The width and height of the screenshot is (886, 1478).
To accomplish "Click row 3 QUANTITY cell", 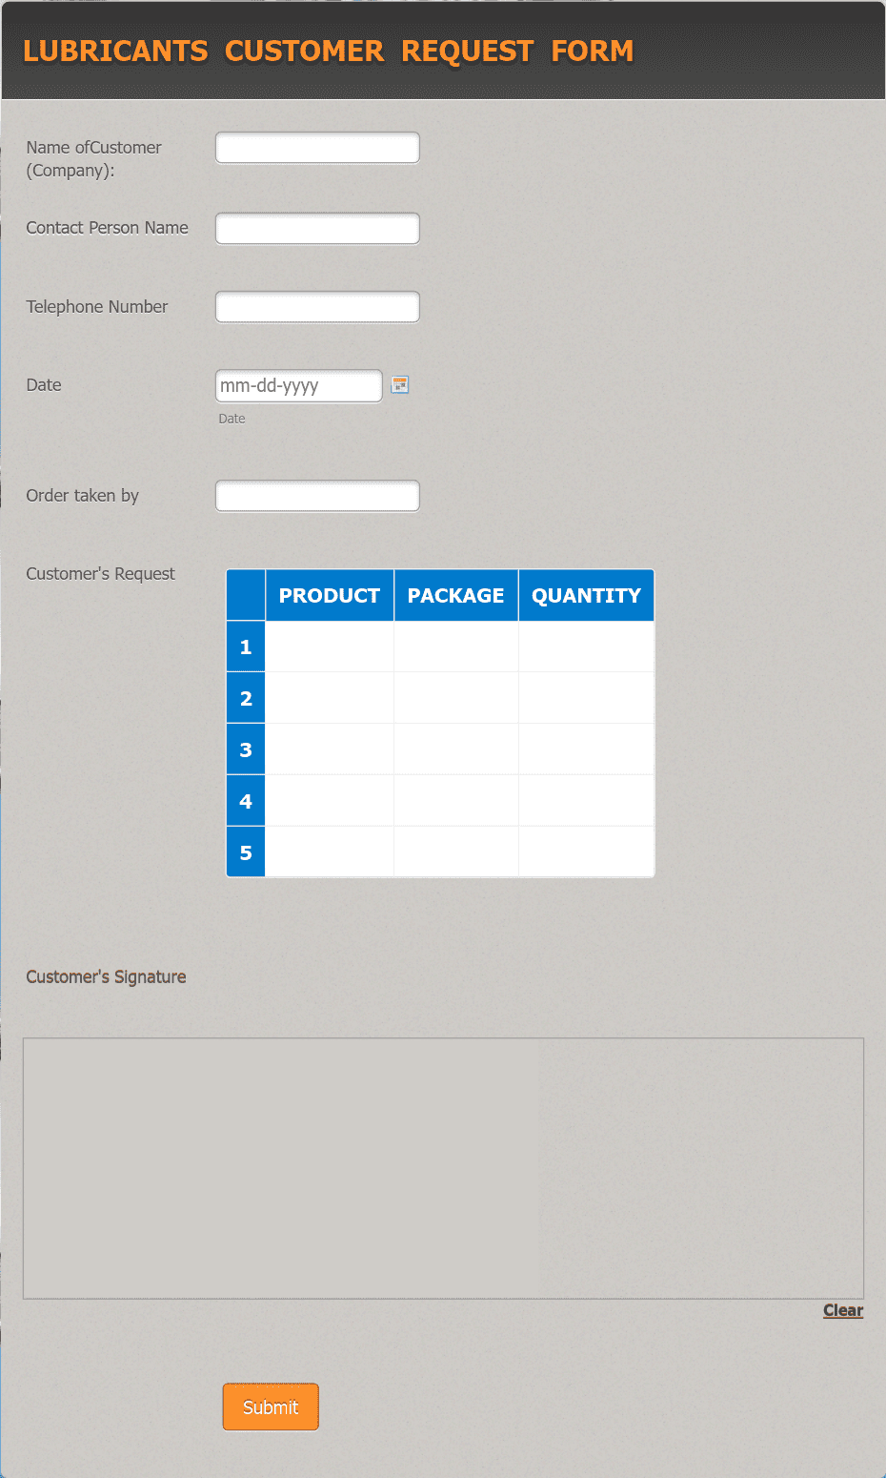I will pos(587,749).
